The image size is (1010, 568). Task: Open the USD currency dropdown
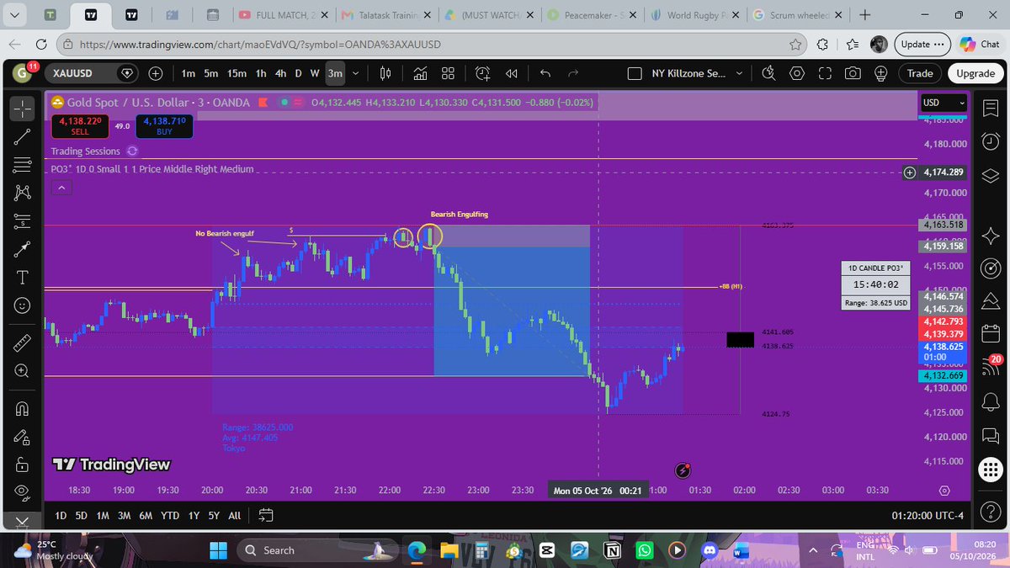click(944, 103)
